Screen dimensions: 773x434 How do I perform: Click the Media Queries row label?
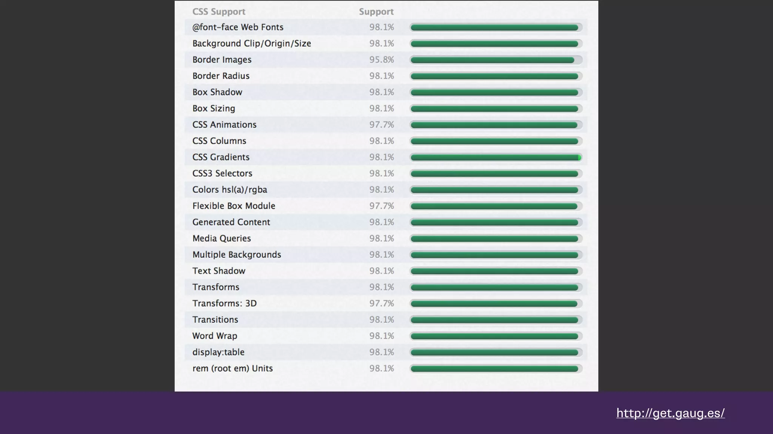[x=222, y=238]
